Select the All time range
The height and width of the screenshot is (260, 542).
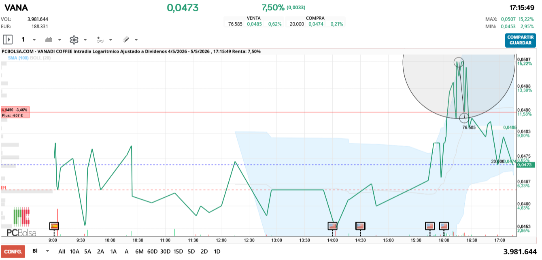[x=62, y=251]
